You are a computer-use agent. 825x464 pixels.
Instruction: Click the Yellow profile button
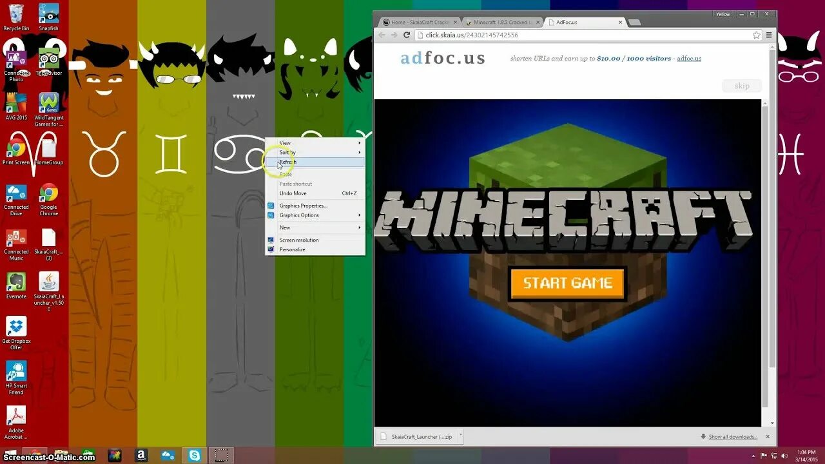click(723, 14)
